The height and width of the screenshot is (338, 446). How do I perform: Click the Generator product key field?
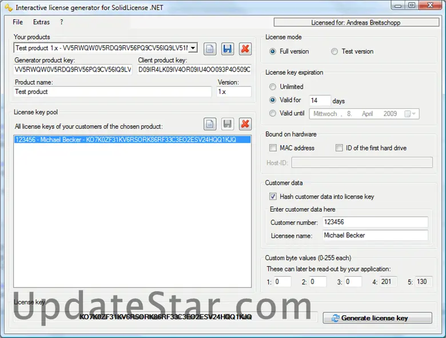pyautogui.click(x=73, y=69)
